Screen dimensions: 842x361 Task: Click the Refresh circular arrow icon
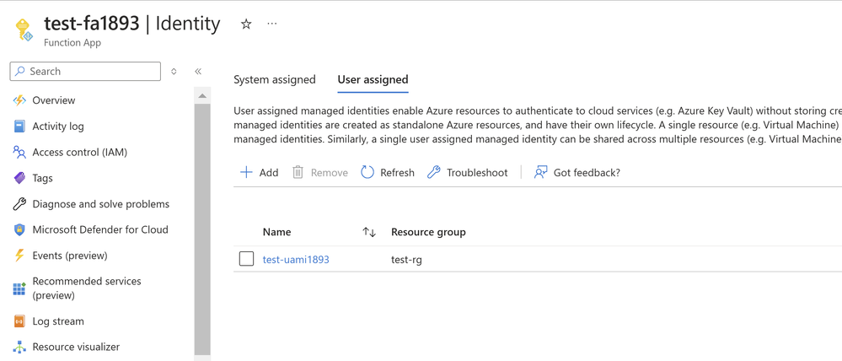click(367, 172)
